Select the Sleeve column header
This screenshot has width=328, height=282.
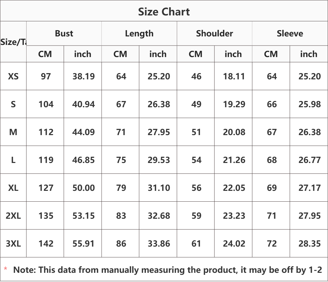point(290,33)
